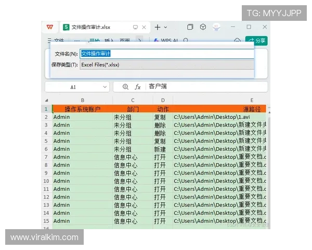
Task: Click 未分组 cell in row 2
Action: click(133, 117)
